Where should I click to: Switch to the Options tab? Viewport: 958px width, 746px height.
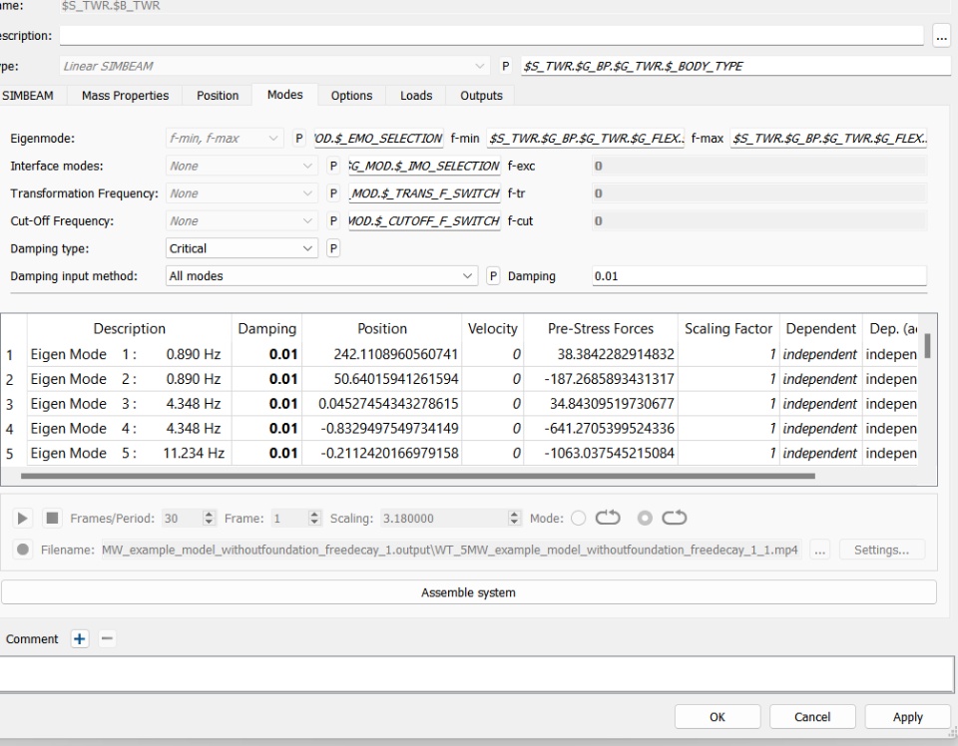351,95
